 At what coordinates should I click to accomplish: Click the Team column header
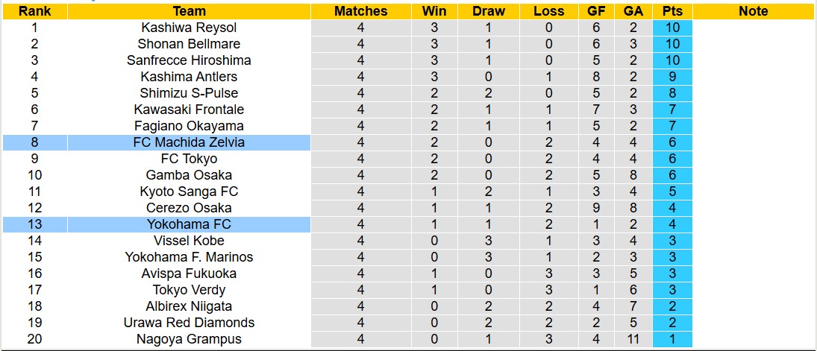point(189,11)
